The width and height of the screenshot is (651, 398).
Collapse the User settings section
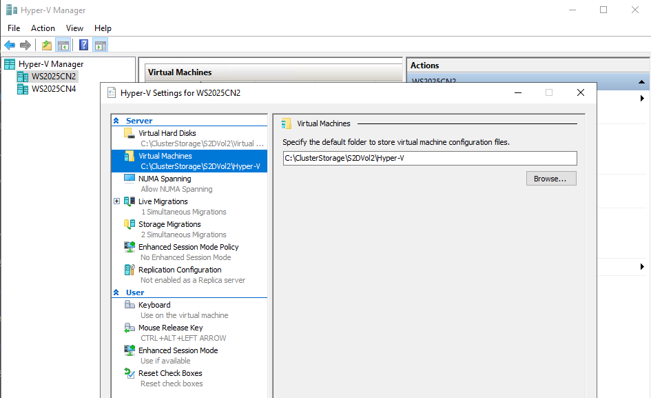point(118,292)
